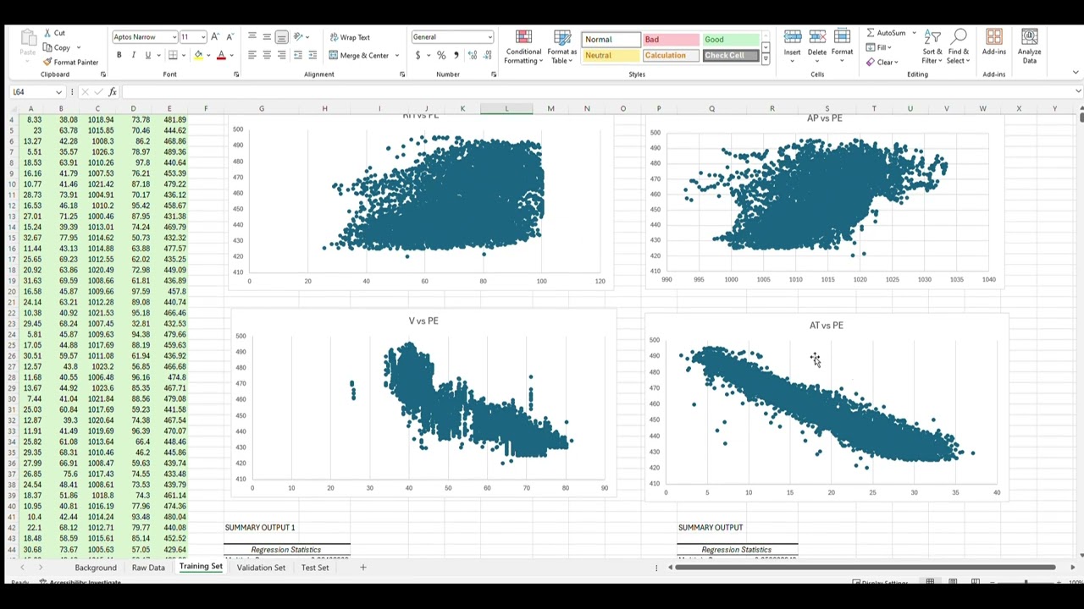This screenshot has height=609, width=1084.
Task: Expand the Name Box L64 dropdown
Action: point(58,91)
